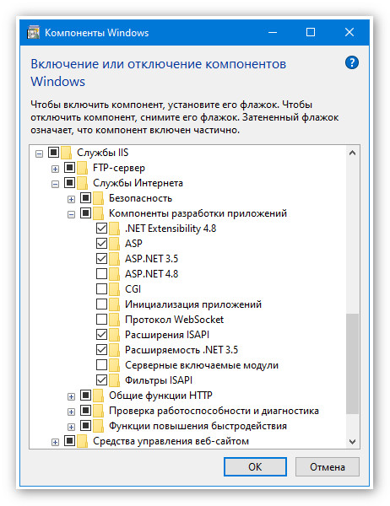This screenshot has width=390, height=506.
Task: Click the folder icon beside .NET Extensibility 4.8
Action: pyautogui.click(x=115, y=229)
